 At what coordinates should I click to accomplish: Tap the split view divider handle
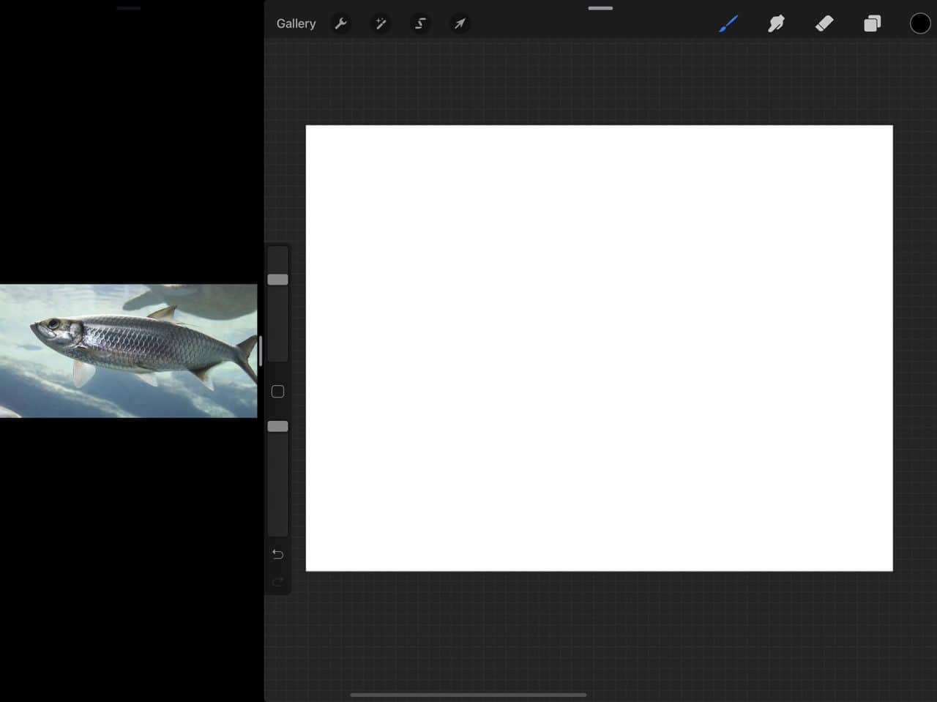[261, 351]
